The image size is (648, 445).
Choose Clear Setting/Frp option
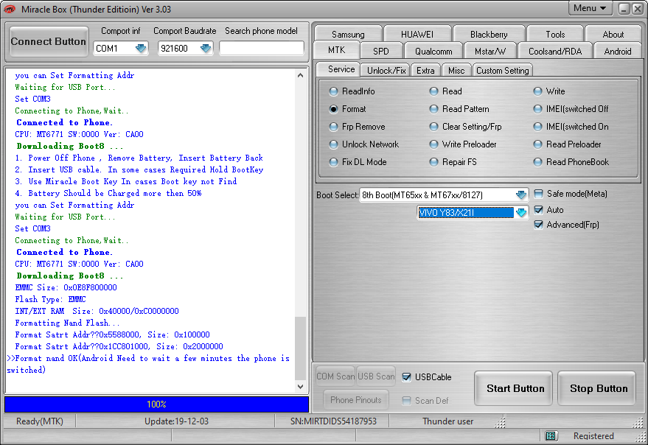[466, 127]
